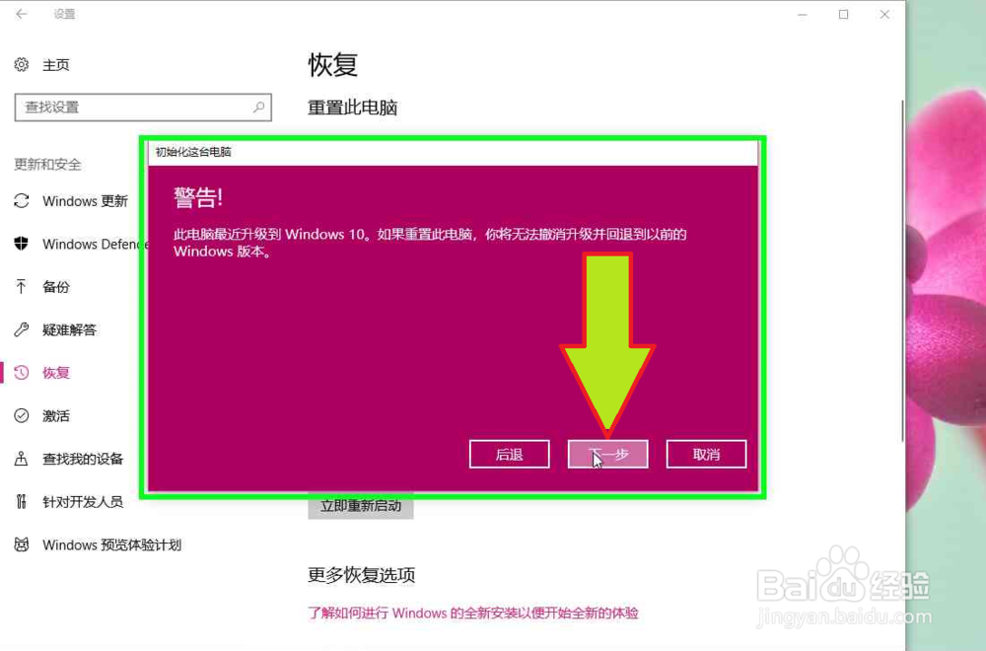Open Windows 预览体验计划 via its icon

click(x=22, y=544)
